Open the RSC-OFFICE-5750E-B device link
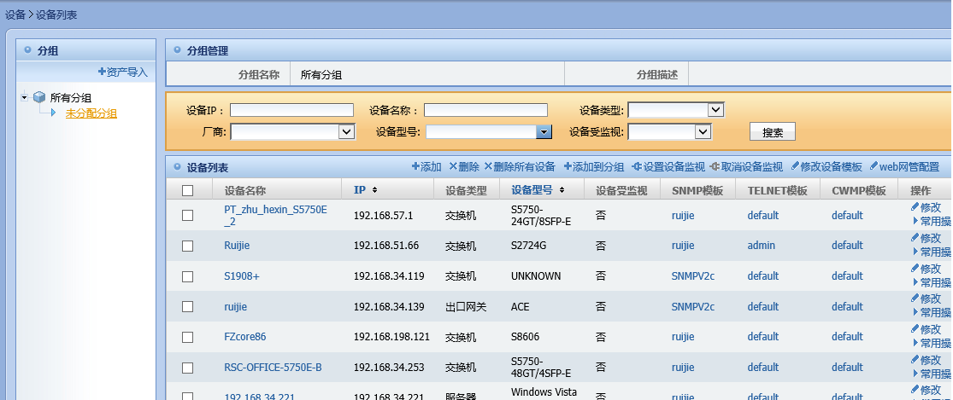The image size is (953, 400). pos(273,368)
